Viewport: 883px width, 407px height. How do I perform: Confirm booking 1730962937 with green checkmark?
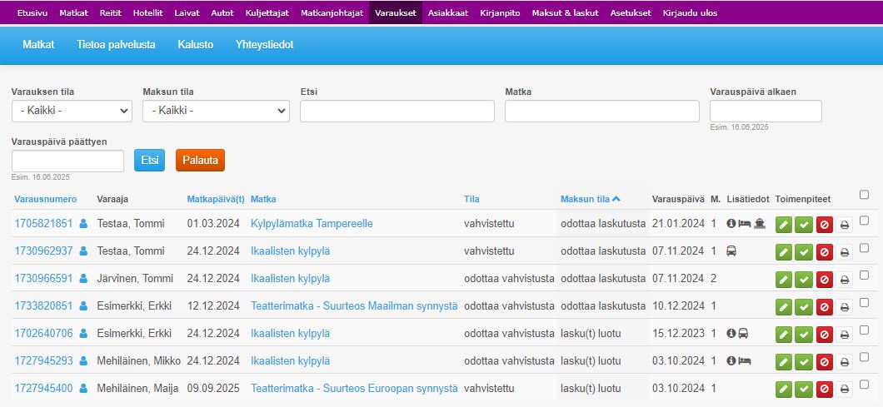pos(804,251)
